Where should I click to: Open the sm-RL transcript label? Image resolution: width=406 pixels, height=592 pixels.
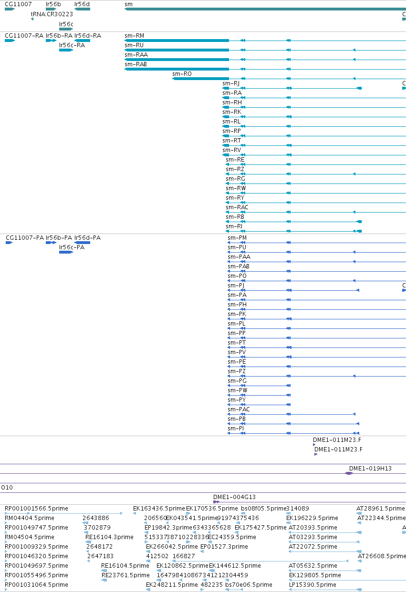point(231,122)
